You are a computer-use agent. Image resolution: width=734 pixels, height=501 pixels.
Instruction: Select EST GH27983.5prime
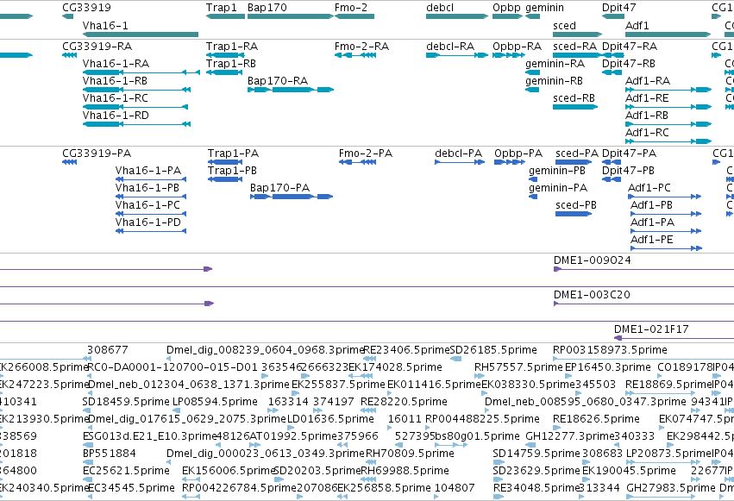click(671, 489)
